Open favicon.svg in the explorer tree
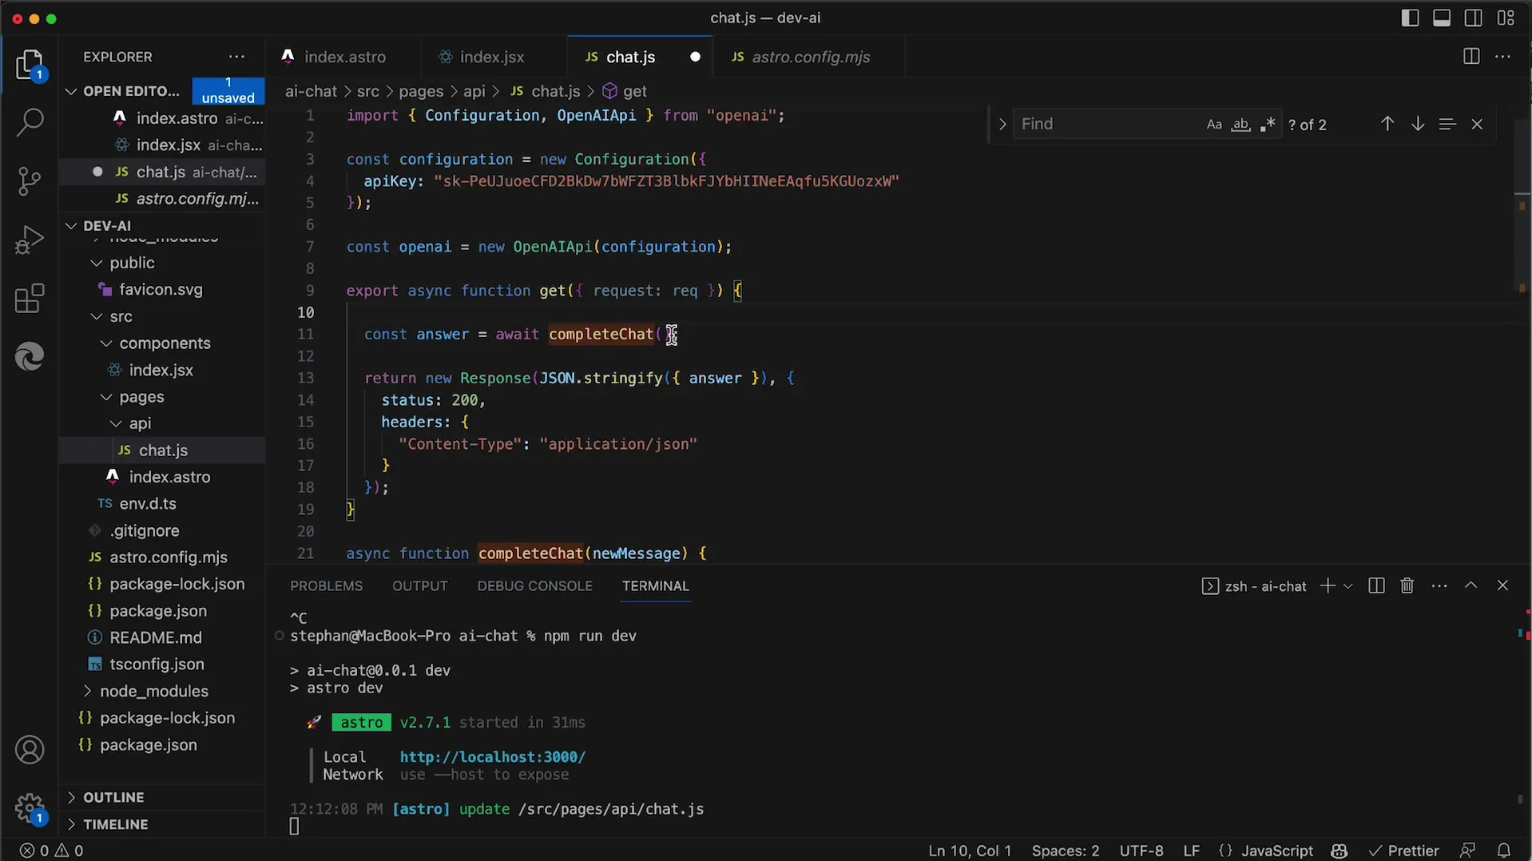1532x861 pixels. tap(161, 289)
